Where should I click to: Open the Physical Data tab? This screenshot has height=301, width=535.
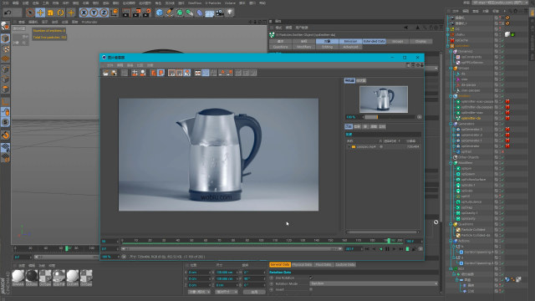pos(302,264)
